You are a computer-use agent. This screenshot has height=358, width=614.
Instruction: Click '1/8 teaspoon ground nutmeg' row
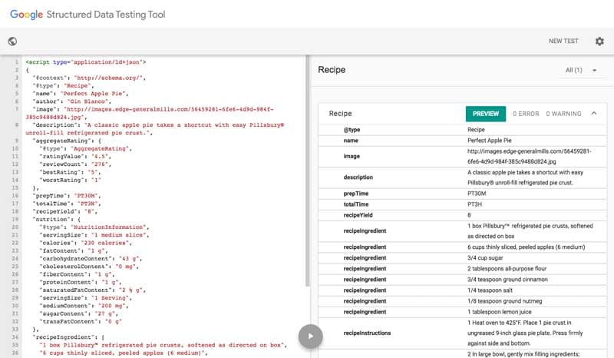pos(462,301)
